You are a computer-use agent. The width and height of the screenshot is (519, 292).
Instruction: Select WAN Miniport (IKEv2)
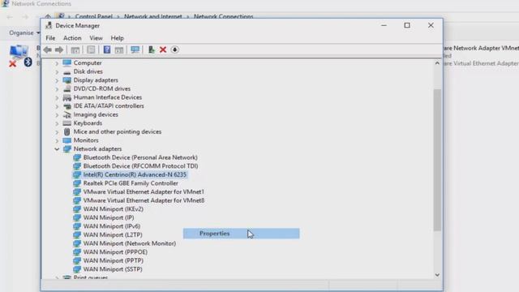pos(114,209)
